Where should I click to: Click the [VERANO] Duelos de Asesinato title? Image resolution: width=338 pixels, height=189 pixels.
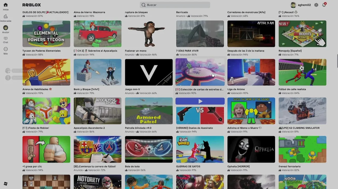click(x=194, y=128)
